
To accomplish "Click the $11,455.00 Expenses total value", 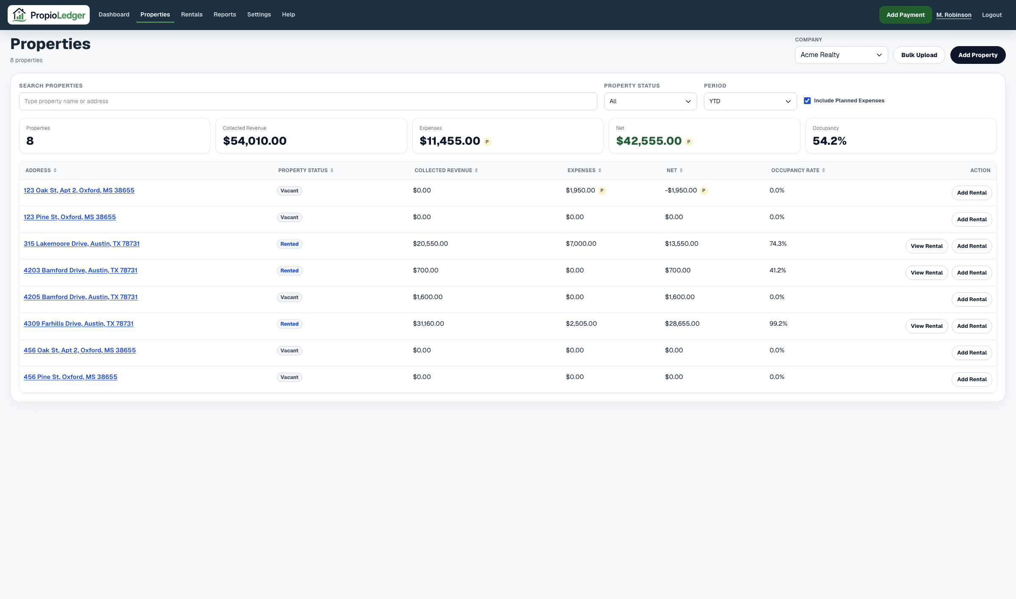I will [450, 141].
